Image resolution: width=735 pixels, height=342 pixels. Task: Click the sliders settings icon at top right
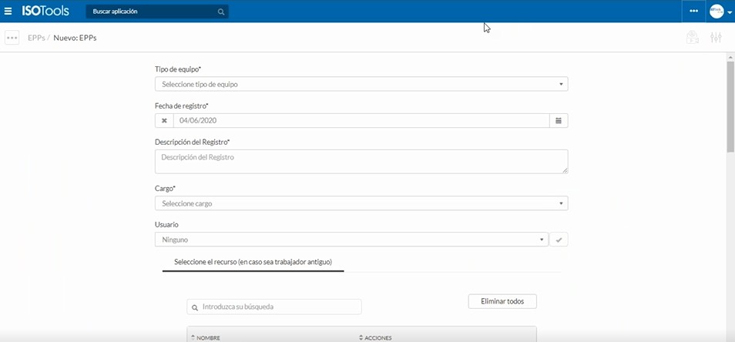pos(716,38)
